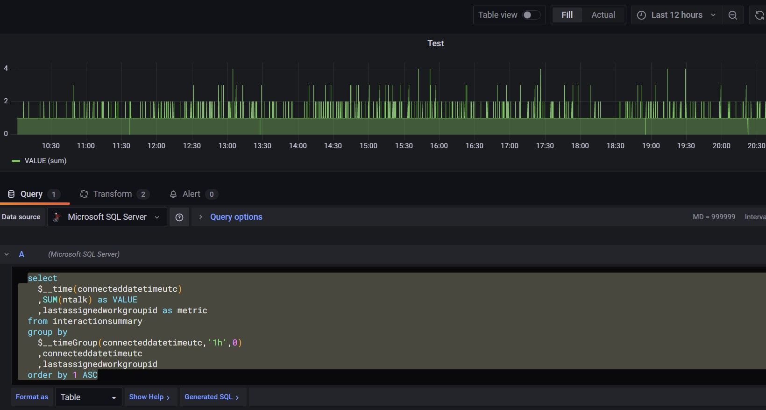Click Show Help link
766x410 pixels.
(149, 397)
